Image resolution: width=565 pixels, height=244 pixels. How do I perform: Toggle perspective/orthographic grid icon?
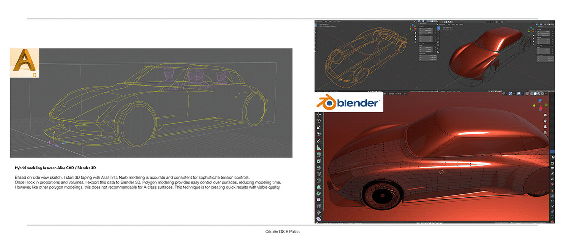click(545, 133)
